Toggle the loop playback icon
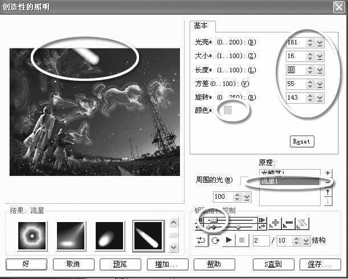The height and width of the screenshot is (279, 348). (x=201, y=240)
